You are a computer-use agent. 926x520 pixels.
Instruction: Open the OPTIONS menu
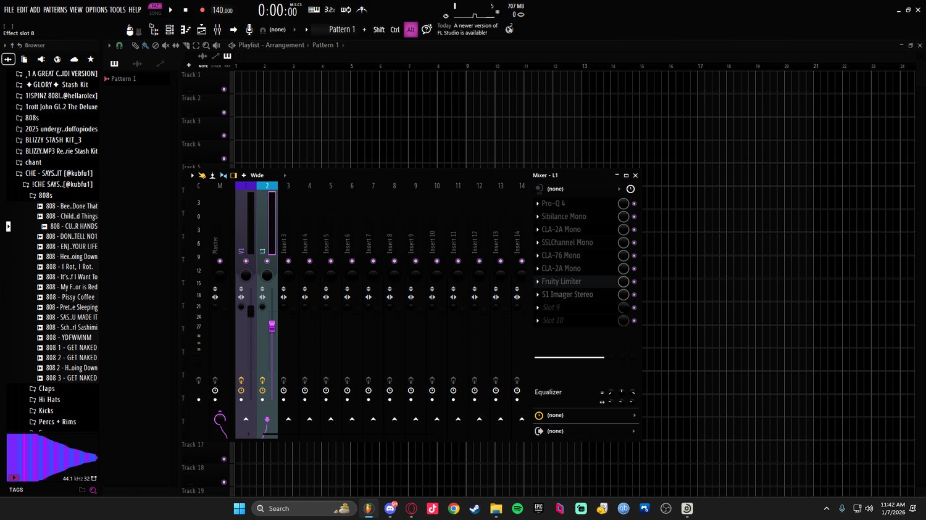96,10
